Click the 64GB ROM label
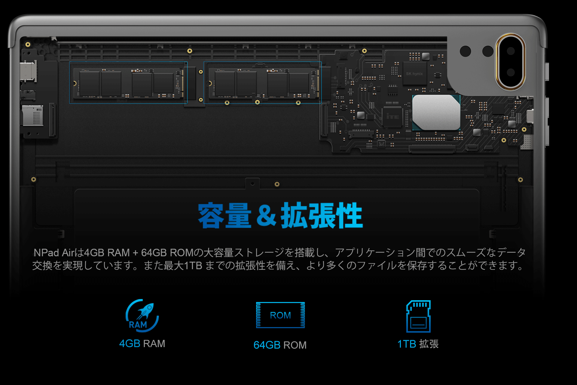The image size is (577, 385). pyautogui.click(x=280, y=345)
